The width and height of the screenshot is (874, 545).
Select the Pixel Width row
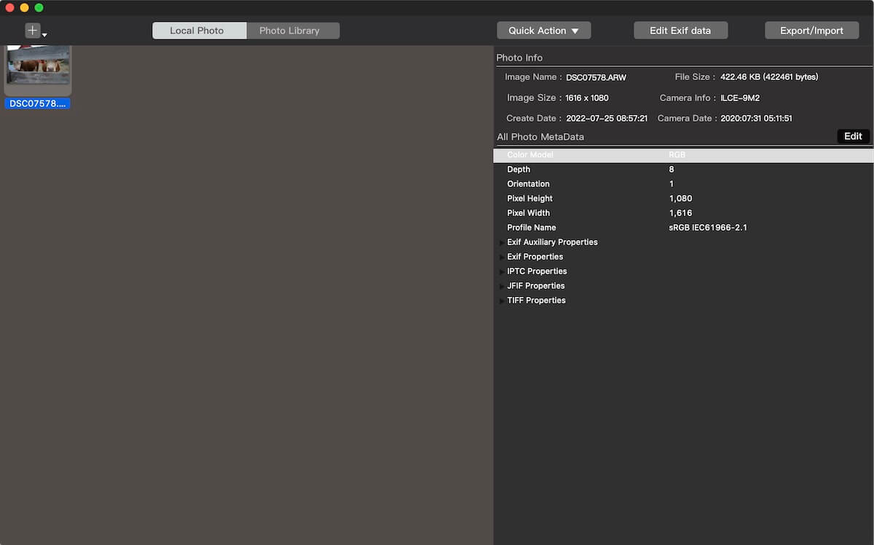click(x=683, y=213)
